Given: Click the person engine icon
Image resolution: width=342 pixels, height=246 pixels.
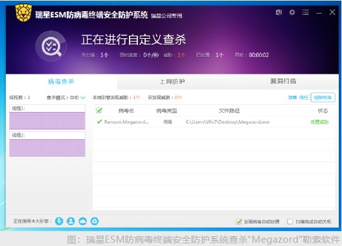Looking at the screenshot, I should click(71, 221).
